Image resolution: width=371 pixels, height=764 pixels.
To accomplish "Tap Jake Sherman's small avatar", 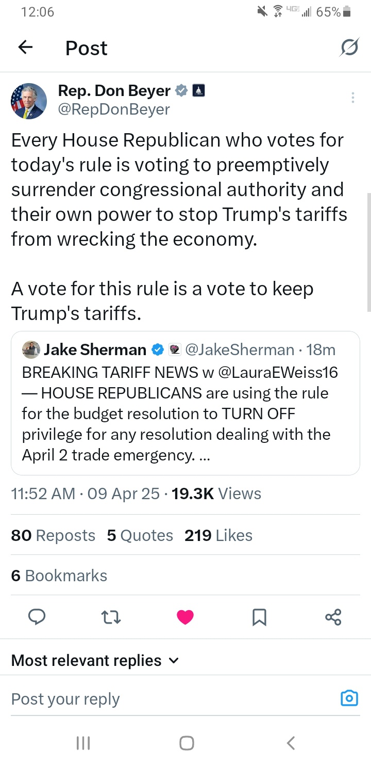I will coord(31,350).
